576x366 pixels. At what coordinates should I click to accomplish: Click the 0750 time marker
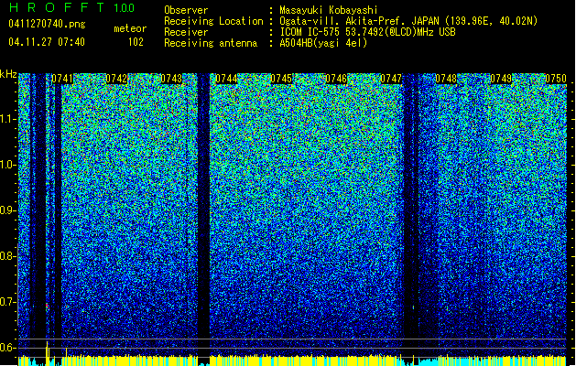click(x=556, y=79)
